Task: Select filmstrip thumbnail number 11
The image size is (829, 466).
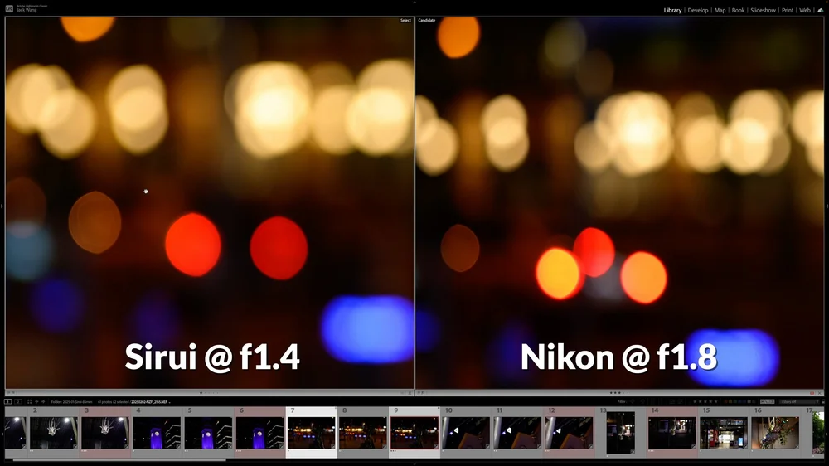Action: click(517, 432)
